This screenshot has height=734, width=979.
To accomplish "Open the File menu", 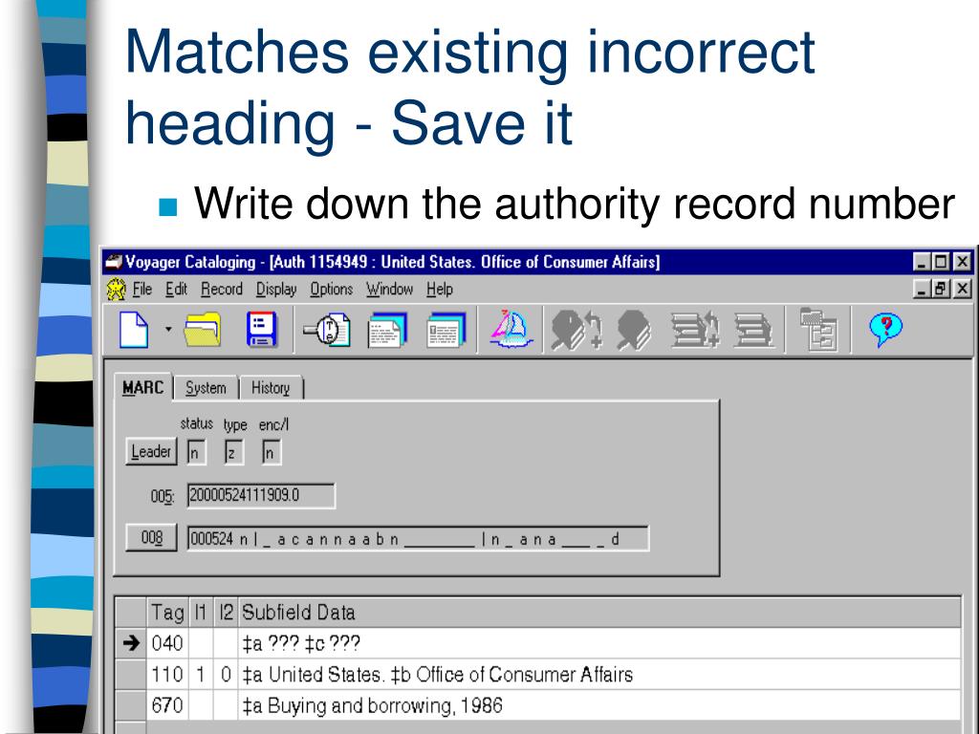I will point(142,289).
